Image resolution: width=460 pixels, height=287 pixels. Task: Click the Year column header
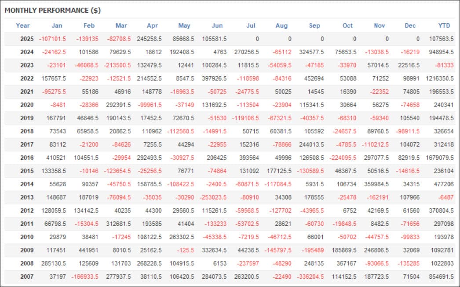22,26
